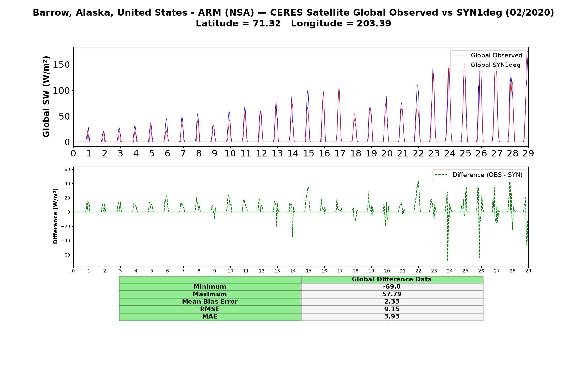
Task: Click the MAE value 3.93 cell
Action: tap(392, 317)
